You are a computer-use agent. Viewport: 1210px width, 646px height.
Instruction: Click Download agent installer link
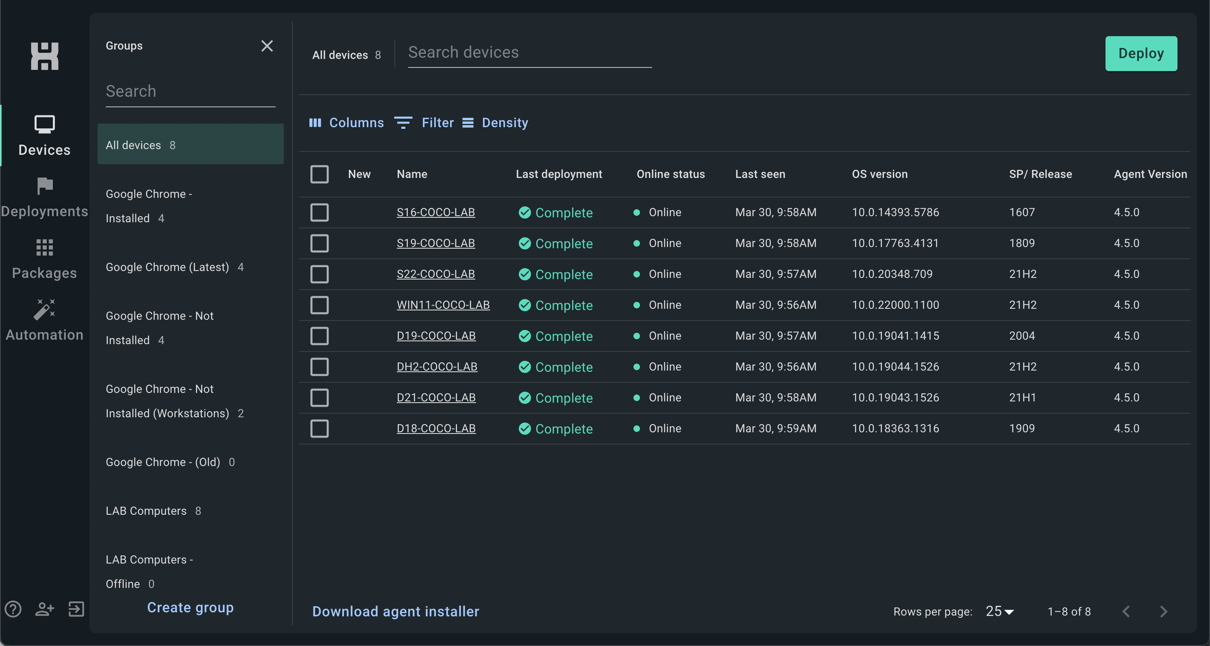[x=396, y=611]
